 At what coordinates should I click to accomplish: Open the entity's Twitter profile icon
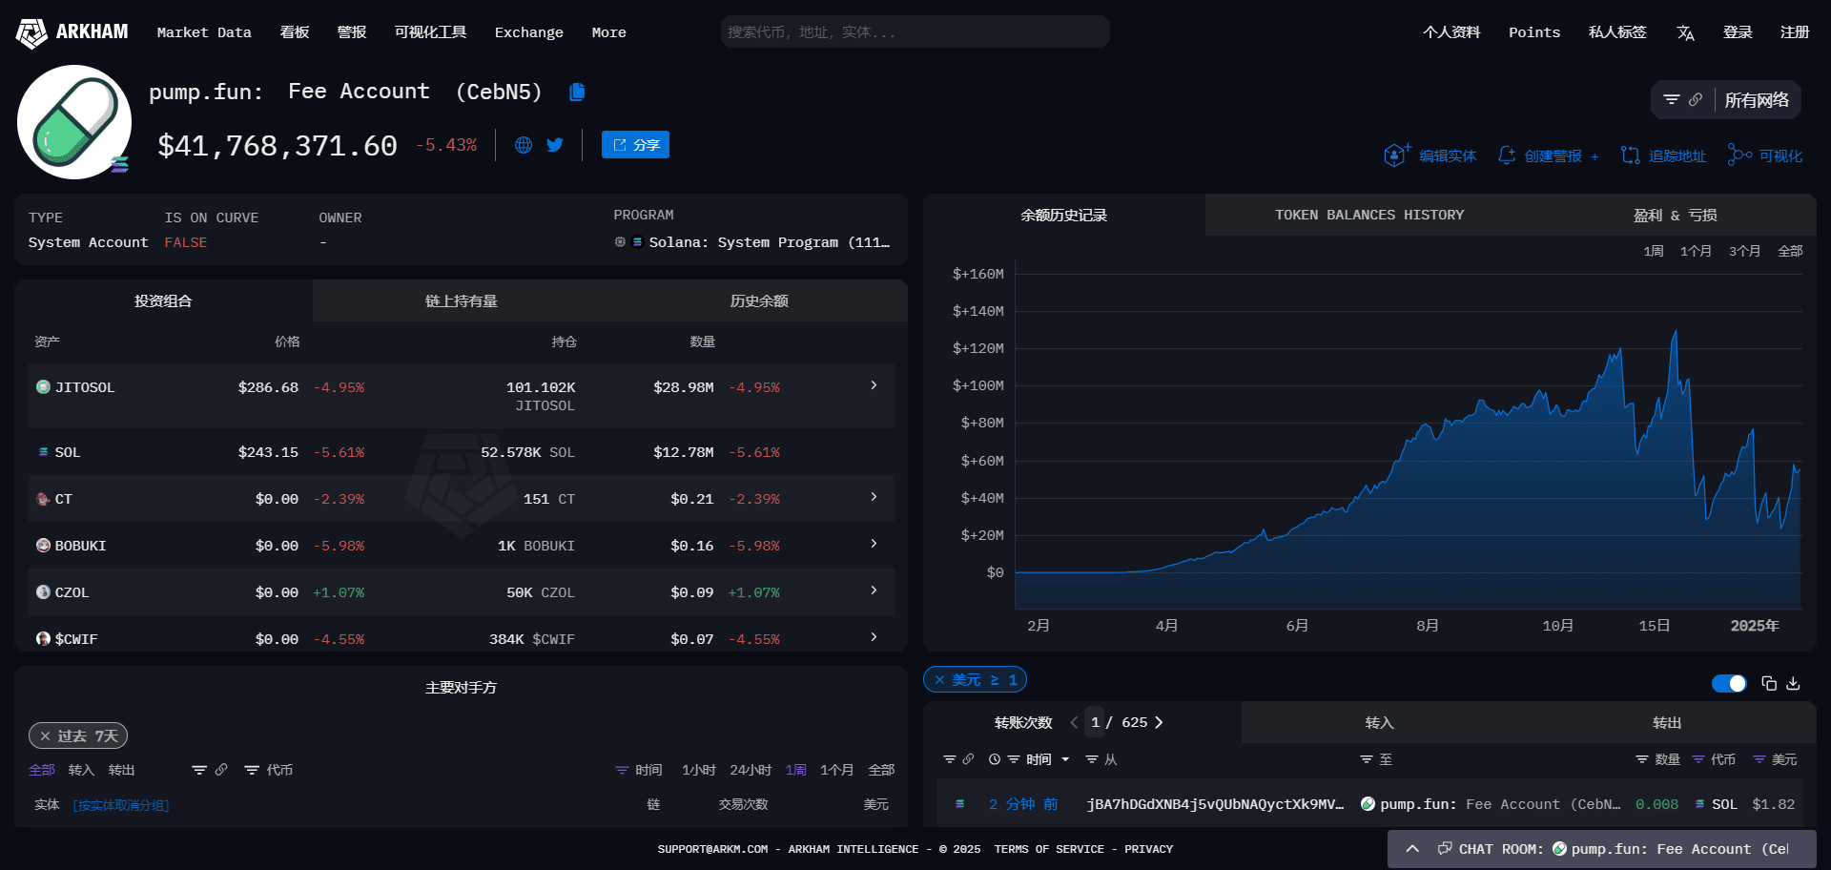(555, 145)
